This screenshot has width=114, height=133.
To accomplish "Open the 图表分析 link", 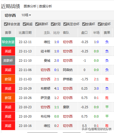I will click(x=30, y=6).
